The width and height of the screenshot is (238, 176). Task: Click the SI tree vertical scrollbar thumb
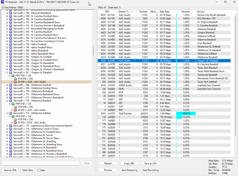(x=93, y=51)
